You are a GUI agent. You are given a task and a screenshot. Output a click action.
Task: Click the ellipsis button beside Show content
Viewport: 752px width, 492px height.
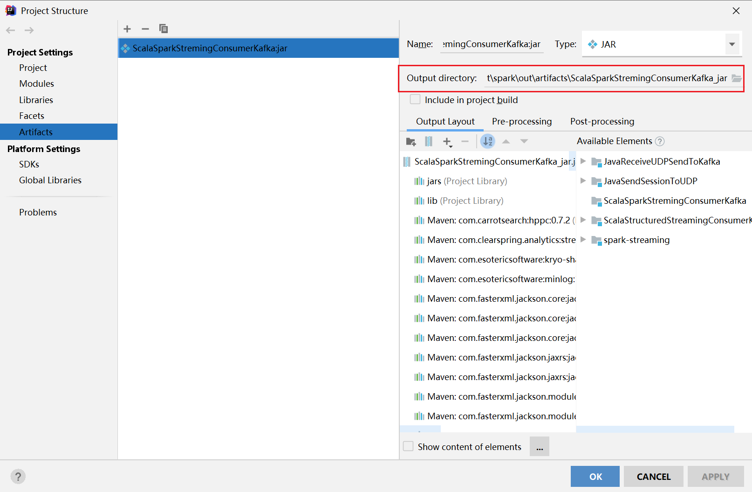pos(540,447)
